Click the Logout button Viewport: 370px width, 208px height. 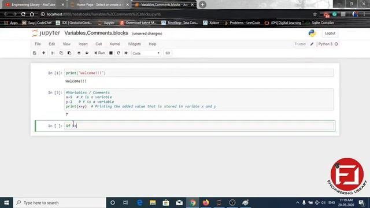pyautogui.click(x=330, y=34)
